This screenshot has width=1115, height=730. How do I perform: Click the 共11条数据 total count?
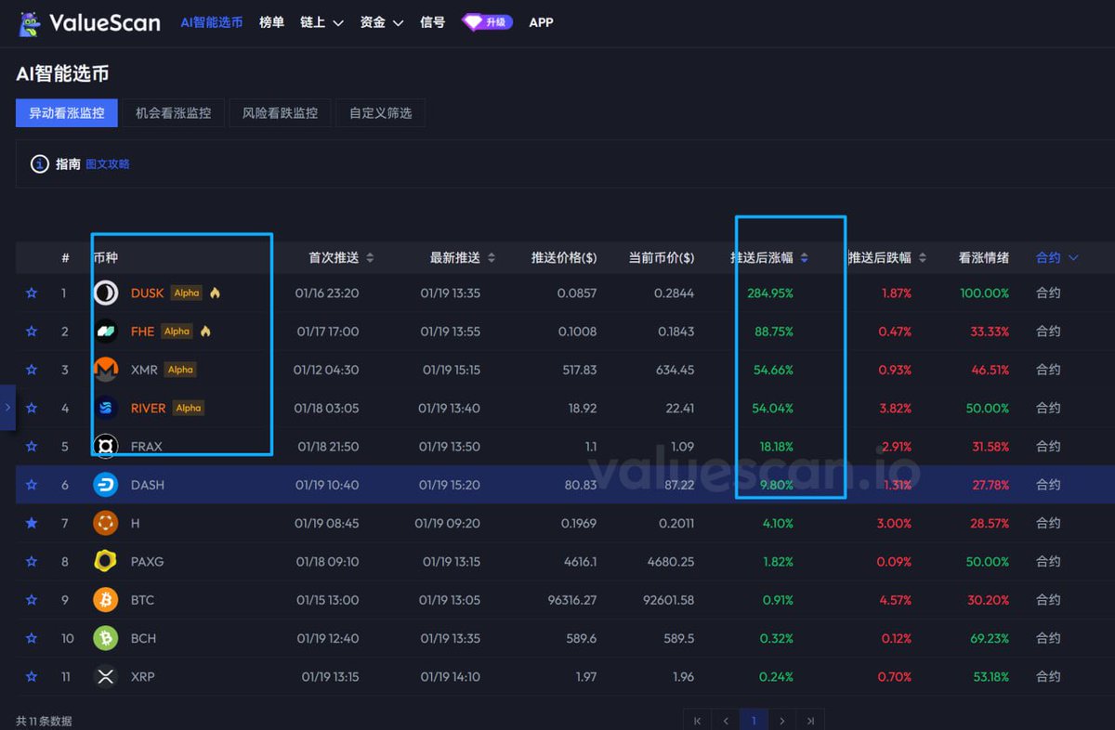[44, 722]
